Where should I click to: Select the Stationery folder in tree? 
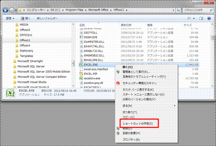click(x=26, y=51)
